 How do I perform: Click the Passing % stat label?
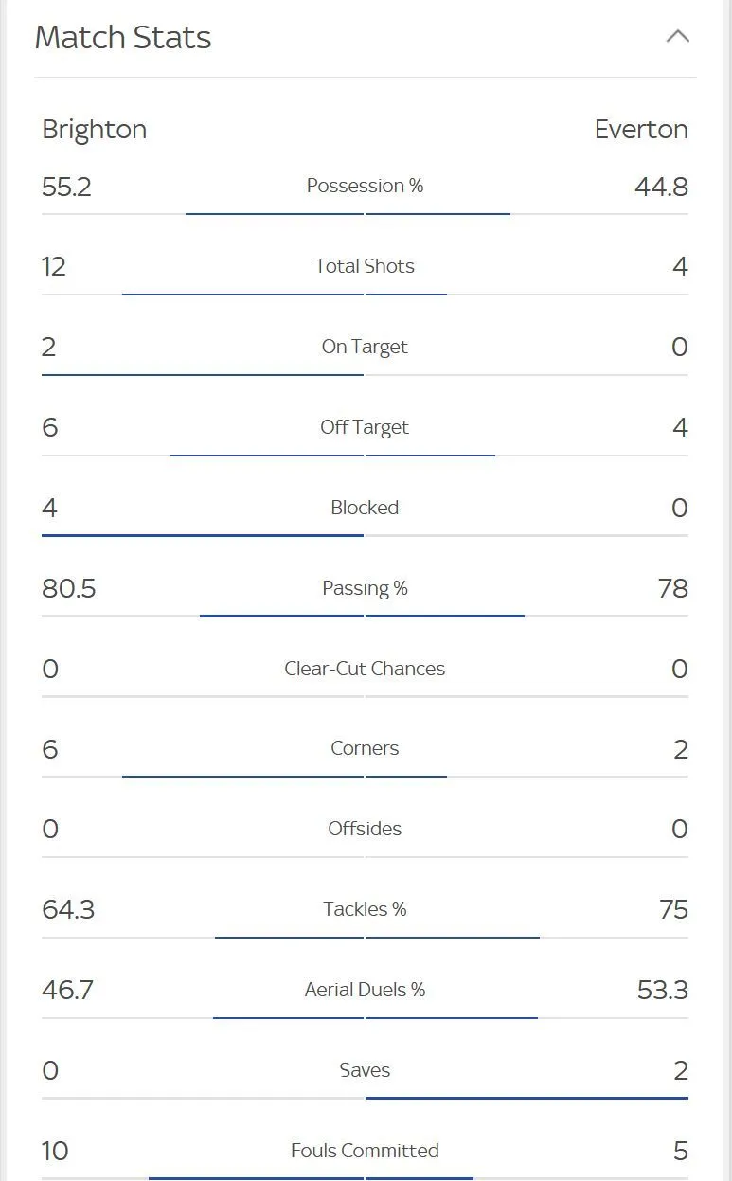[365, 588]
